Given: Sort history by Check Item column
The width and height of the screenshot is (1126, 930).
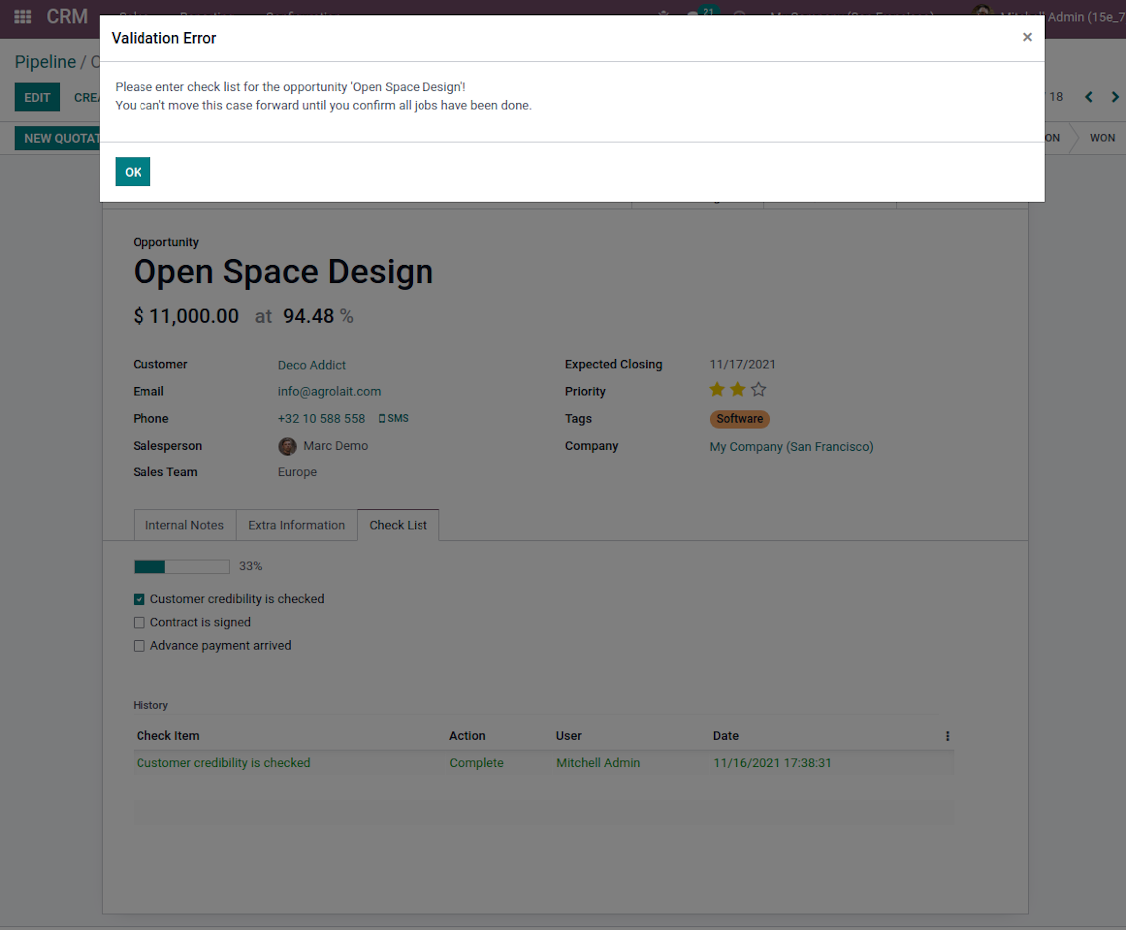Looking at the screenshot, I should click(168, 736).
